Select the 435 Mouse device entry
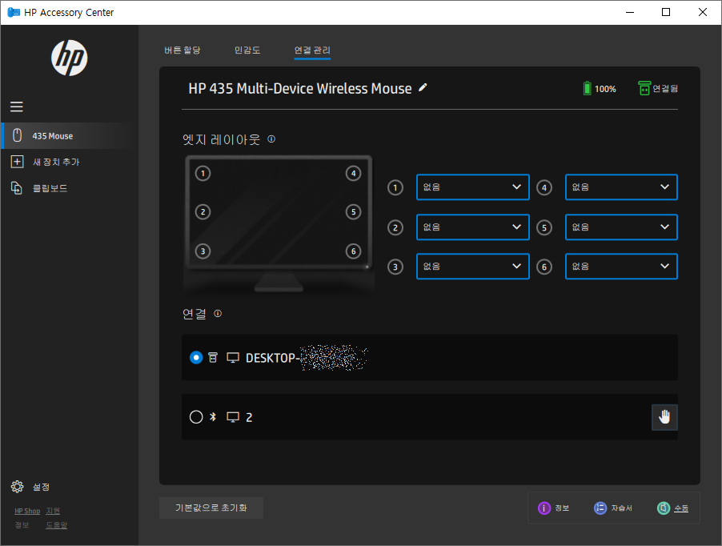Image resolution: width=722 pixels, height=546 pixels. click(69, 136)
